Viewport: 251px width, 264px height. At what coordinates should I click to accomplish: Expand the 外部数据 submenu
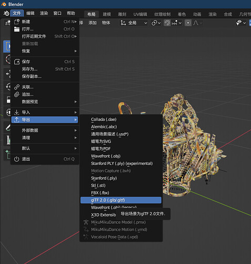(45, 130)
